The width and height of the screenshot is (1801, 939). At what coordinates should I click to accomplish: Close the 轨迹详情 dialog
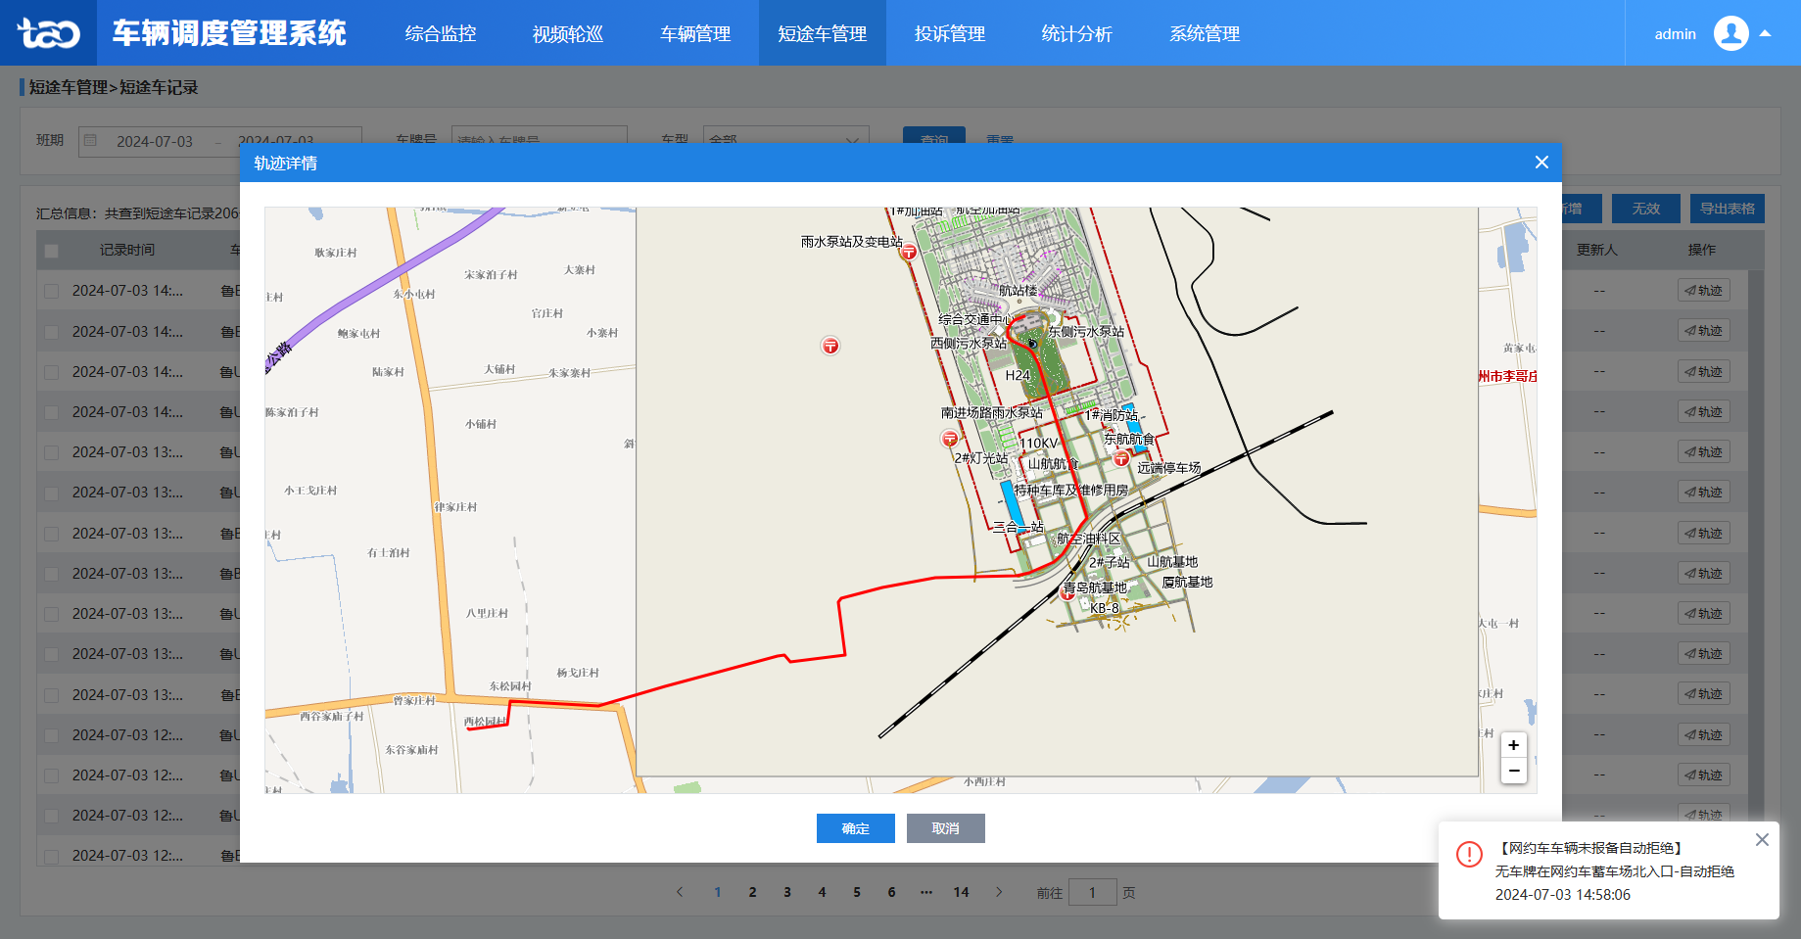(1541, 163)
